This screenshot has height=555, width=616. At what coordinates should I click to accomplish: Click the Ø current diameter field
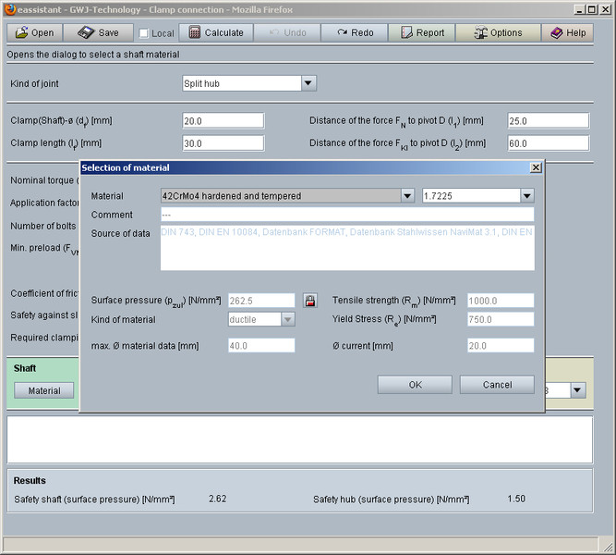point(501,345)
